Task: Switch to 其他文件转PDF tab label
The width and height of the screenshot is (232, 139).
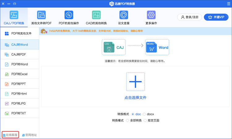Action: click(41, 23)
